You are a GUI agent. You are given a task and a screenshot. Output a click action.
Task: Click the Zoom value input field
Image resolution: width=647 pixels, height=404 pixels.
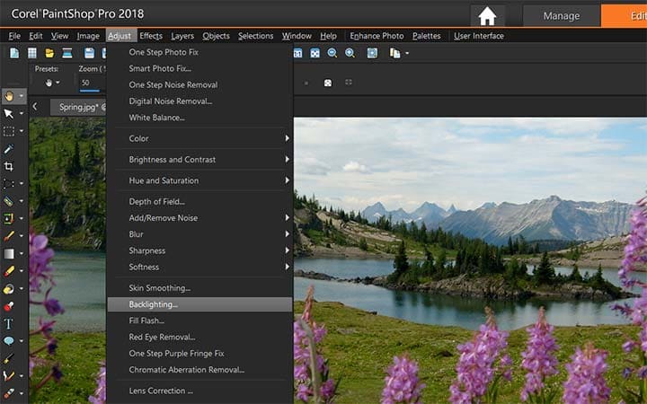(x=89, y=83)
